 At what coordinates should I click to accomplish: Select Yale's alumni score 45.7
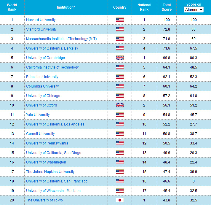(x=194, y=115)
